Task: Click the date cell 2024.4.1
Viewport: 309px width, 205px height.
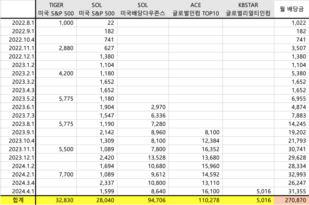Action: tap(18, 191)
